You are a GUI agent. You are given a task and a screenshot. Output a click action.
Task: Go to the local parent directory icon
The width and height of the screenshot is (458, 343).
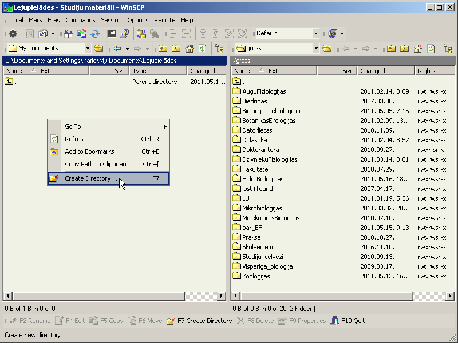(163, 49)
